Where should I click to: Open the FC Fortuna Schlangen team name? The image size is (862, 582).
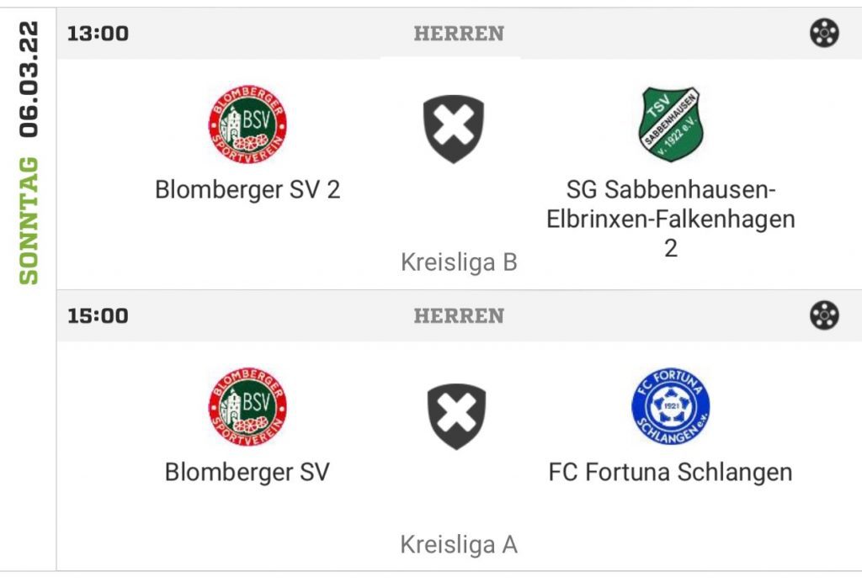[671, 472]
